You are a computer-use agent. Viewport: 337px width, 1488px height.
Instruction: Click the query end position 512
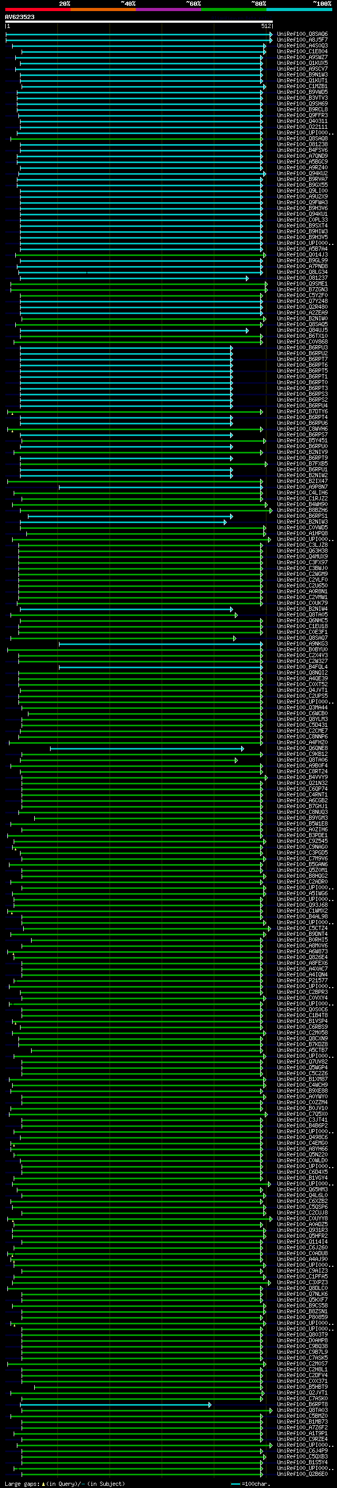click(x=265, y=26)
